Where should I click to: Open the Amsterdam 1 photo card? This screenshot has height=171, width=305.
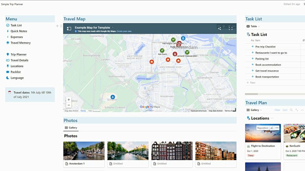point(84,154)
